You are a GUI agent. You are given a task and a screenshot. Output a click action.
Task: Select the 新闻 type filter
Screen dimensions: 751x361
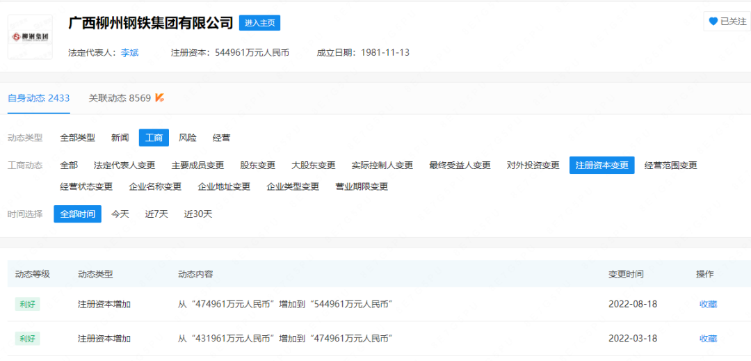120,138
